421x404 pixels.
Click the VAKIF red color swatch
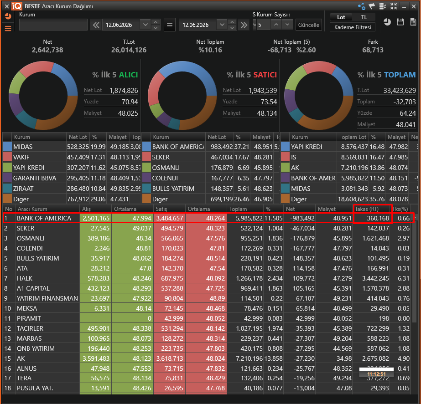pyautogui.click(x=7, y=157)
